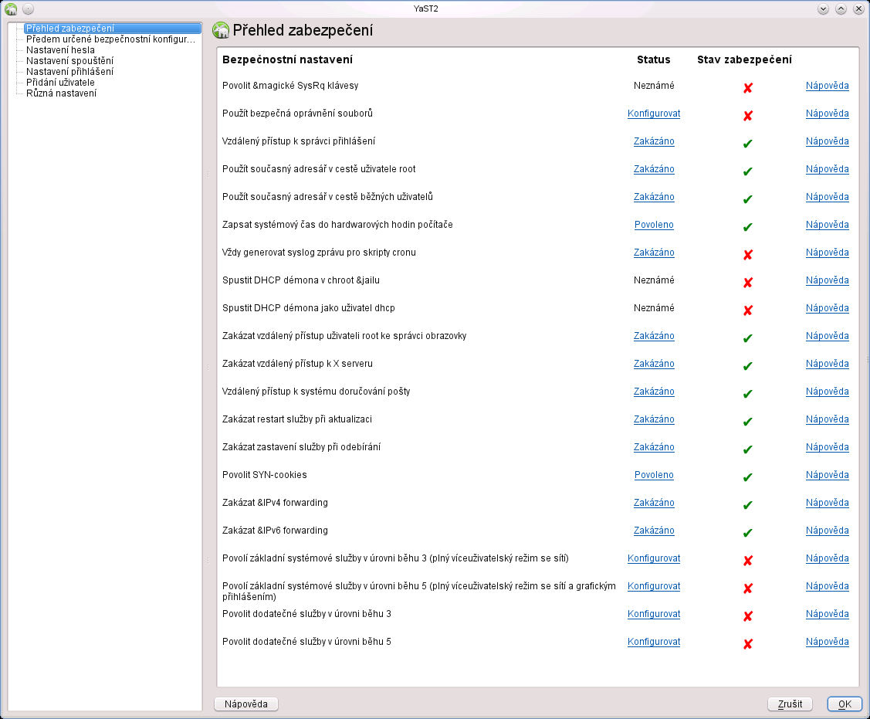Click Zakázáno for Zakázat IPv4 forwarding
The height and width of the screenshot is (719, 870).
pos(654,503)
